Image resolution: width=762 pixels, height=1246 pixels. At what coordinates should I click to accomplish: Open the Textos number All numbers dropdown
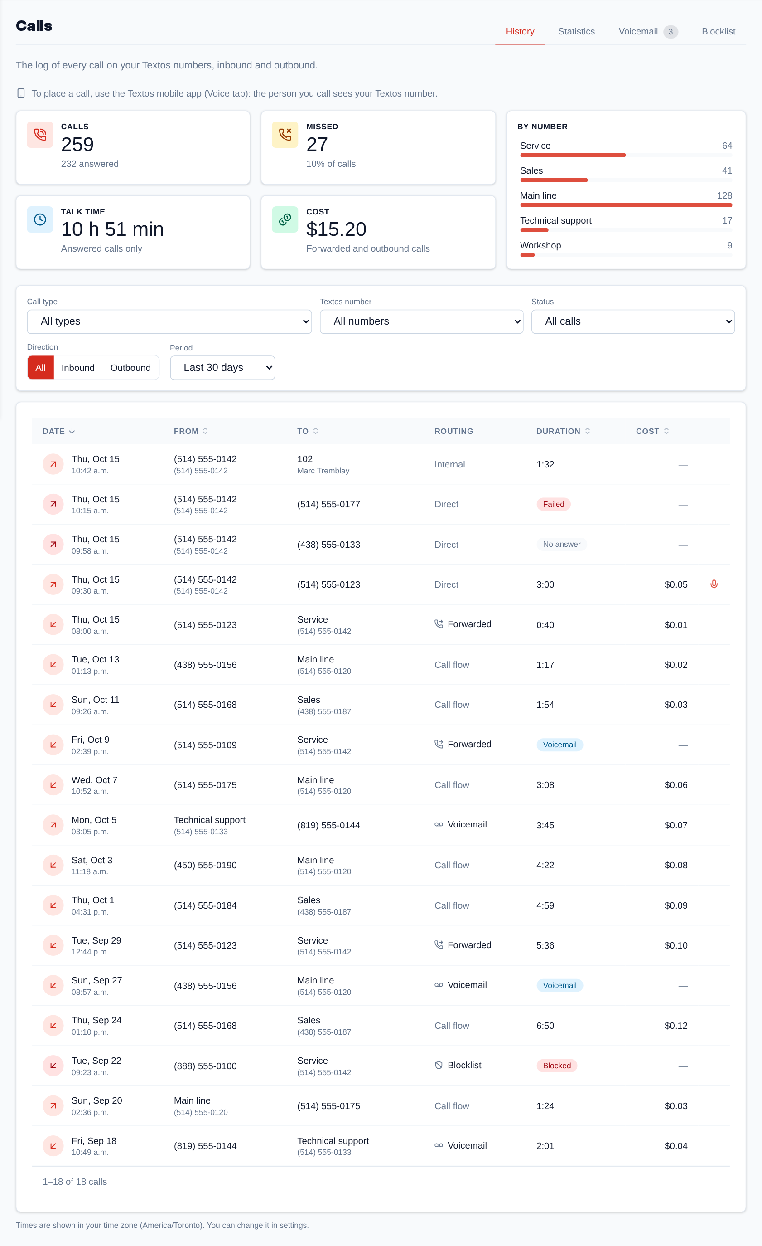coord(421,321)
